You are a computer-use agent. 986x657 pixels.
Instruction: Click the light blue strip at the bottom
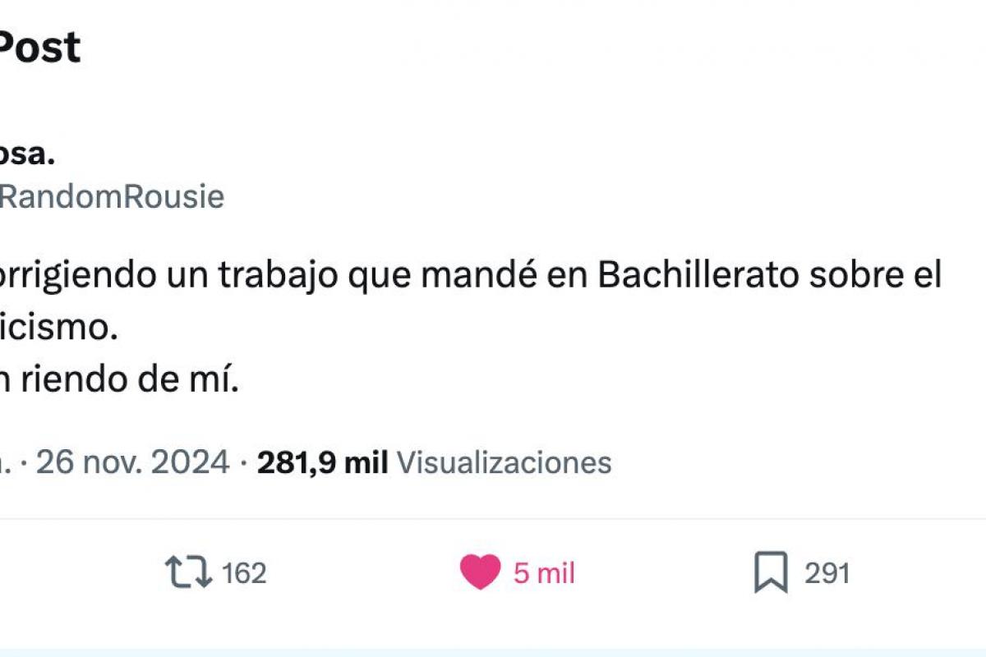[493, 652]
